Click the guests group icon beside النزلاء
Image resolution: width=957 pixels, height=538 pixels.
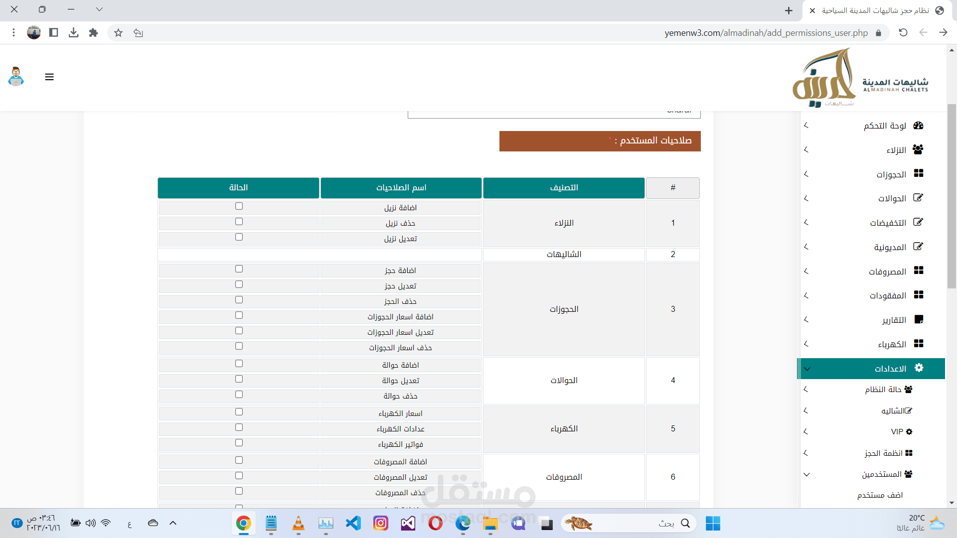[918, 149]
